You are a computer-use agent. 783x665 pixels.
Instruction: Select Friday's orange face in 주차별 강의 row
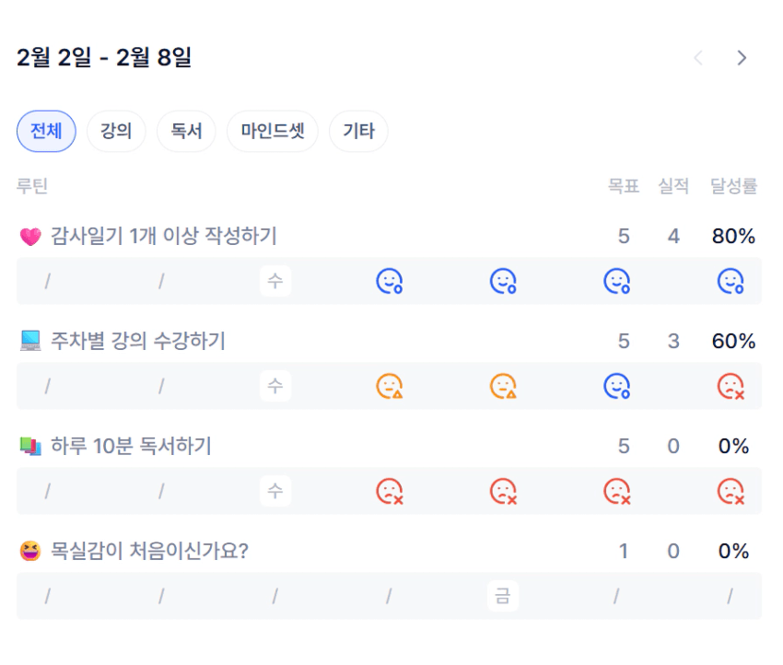point(503,386)
